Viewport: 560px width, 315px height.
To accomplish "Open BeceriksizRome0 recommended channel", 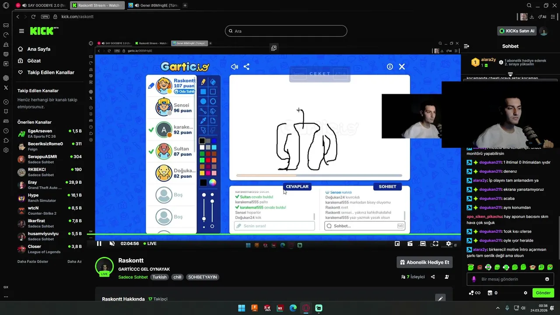I will coord(49,146).
